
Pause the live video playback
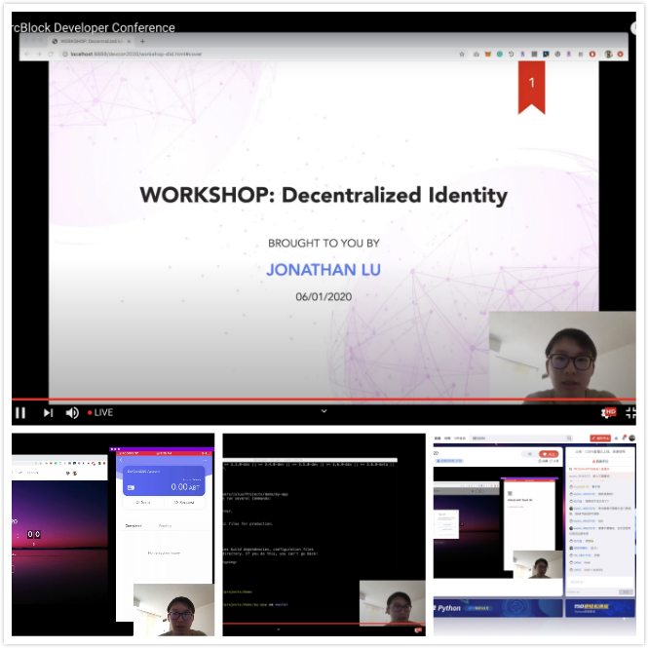tap(20, 413)
